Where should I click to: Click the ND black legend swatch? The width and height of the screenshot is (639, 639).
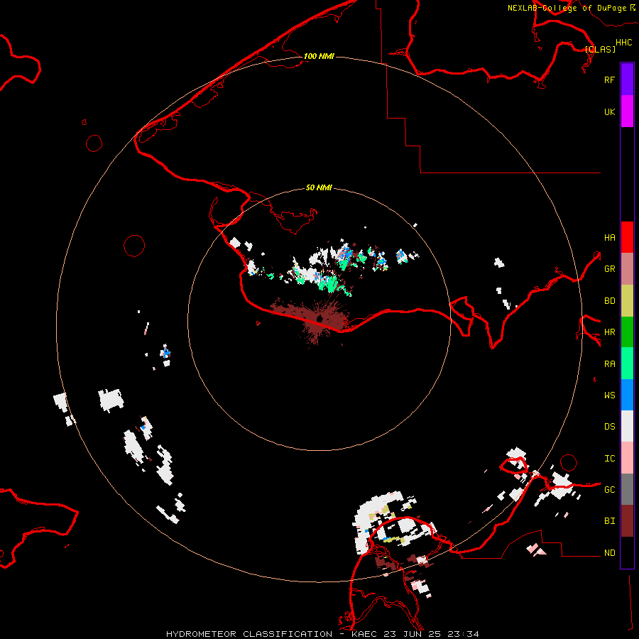(x=627, y=552)
